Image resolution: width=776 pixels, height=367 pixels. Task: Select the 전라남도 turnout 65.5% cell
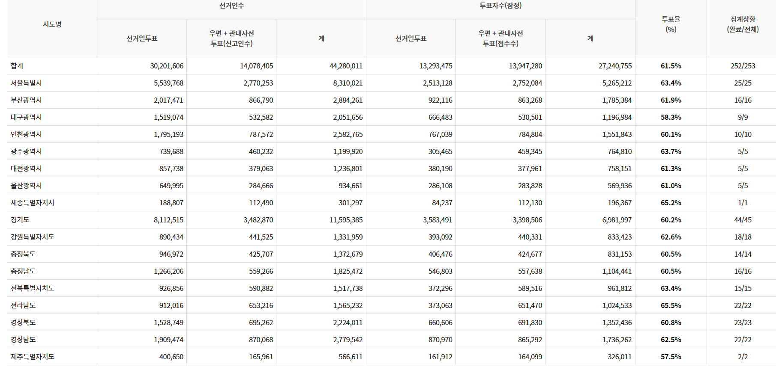(671, 305)
